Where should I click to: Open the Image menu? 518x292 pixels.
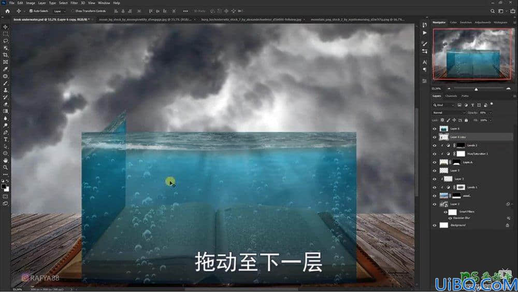[x=31, y=3]
